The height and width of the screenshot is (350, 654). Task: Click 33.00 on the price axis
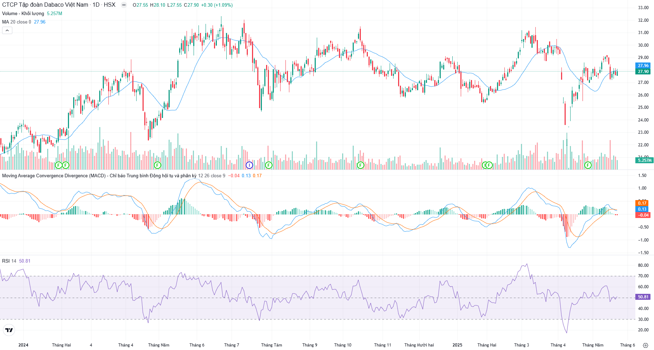643,8
